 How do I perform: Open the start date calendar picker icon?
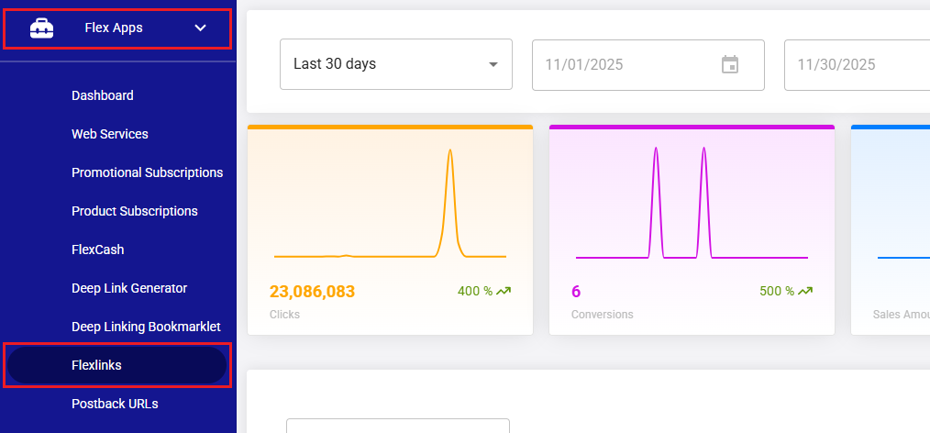[x=730, y=64]
